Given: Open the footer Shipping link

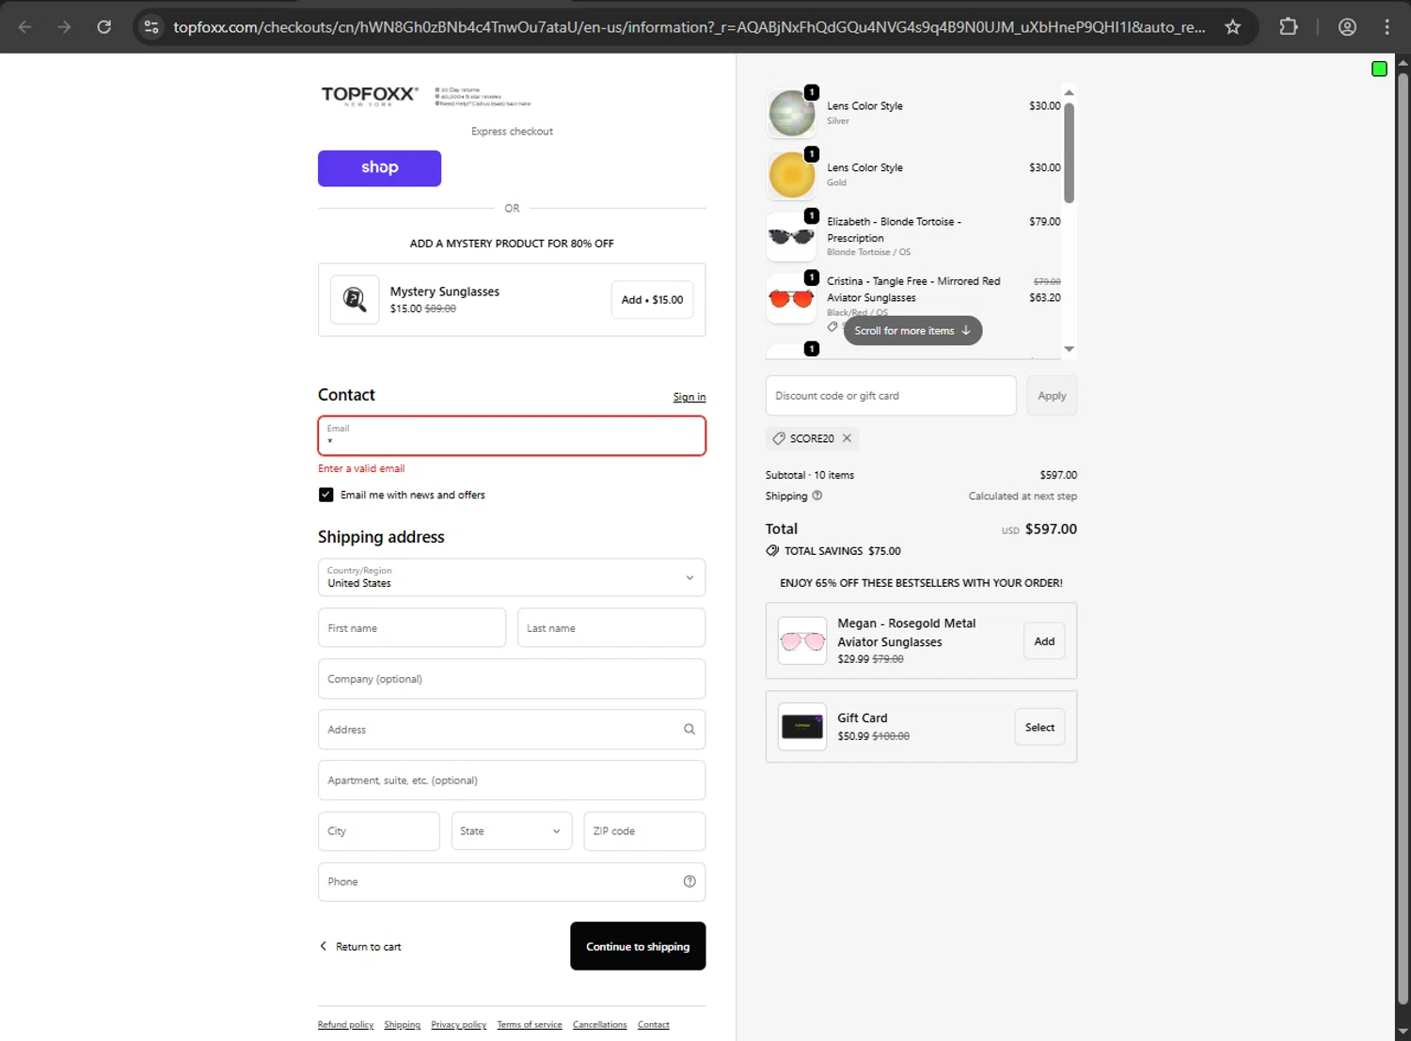Looking at the screenshot, I should click(x=402, y=1025).
